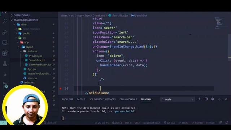This screenshot has width=231, height=130.
Task: Open ShowPrediction.jsx in the file tree
Action: 40,65
